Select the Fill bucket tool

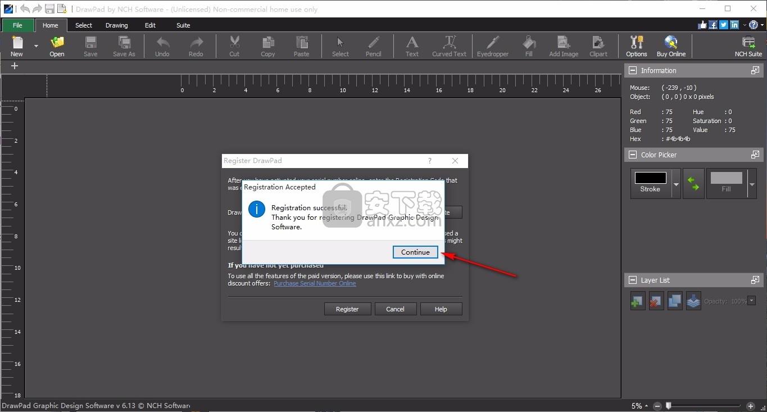(x=529, y=46)
